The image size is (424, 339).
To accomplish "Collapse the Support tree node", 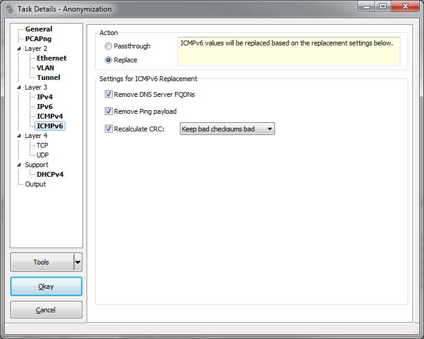I will [19, 165].
